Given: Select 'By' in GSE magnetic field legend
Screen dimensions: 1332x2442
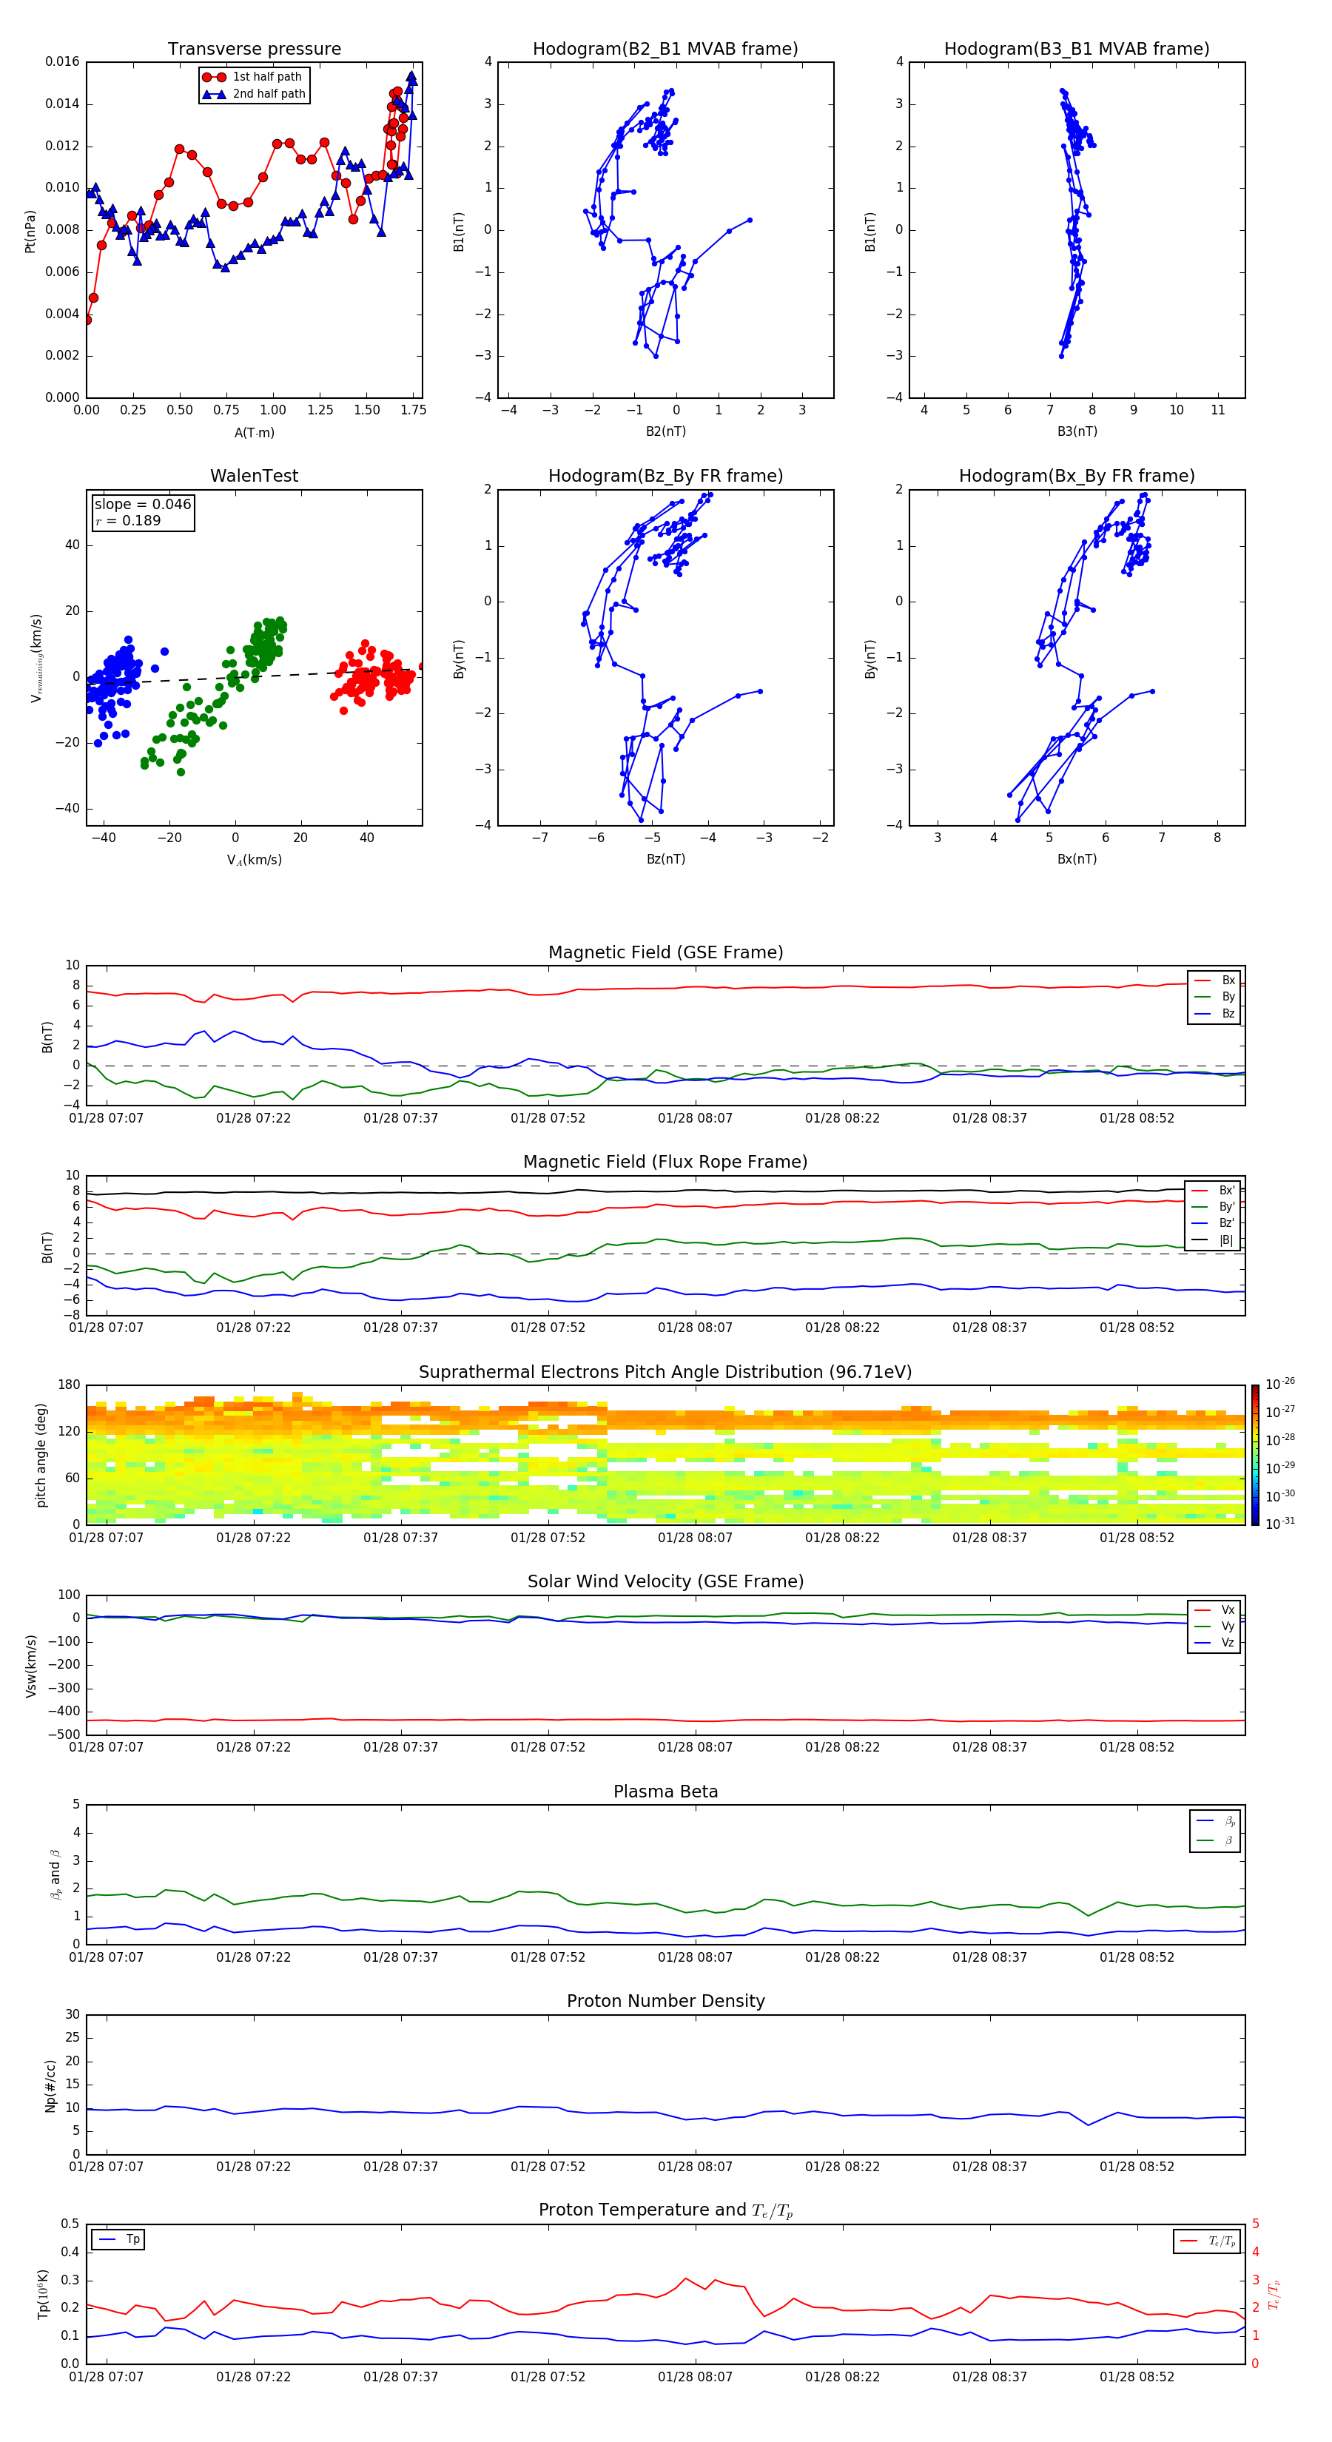Looking at the screenshot, I should (1215, 996).
